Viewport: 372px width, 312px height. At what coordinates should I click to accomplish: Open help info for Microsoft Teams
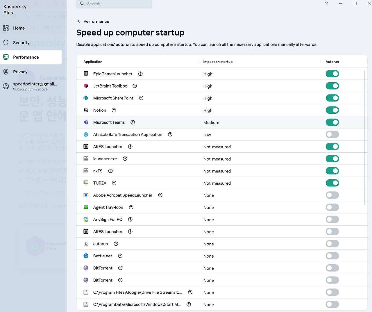[x=133, y=122]
